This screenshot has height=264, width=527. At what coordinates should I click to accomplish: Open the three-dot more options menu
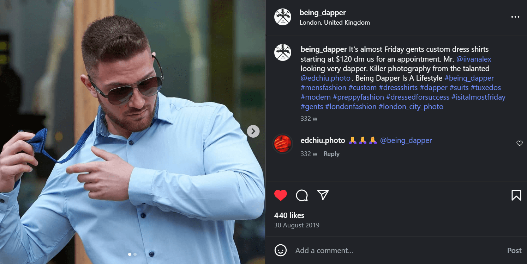pos(515,17)
